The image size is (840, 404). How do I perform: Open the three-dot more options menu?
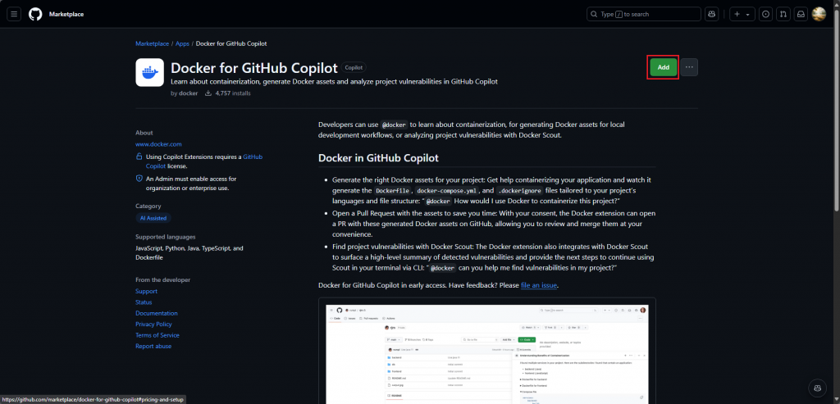689,67
